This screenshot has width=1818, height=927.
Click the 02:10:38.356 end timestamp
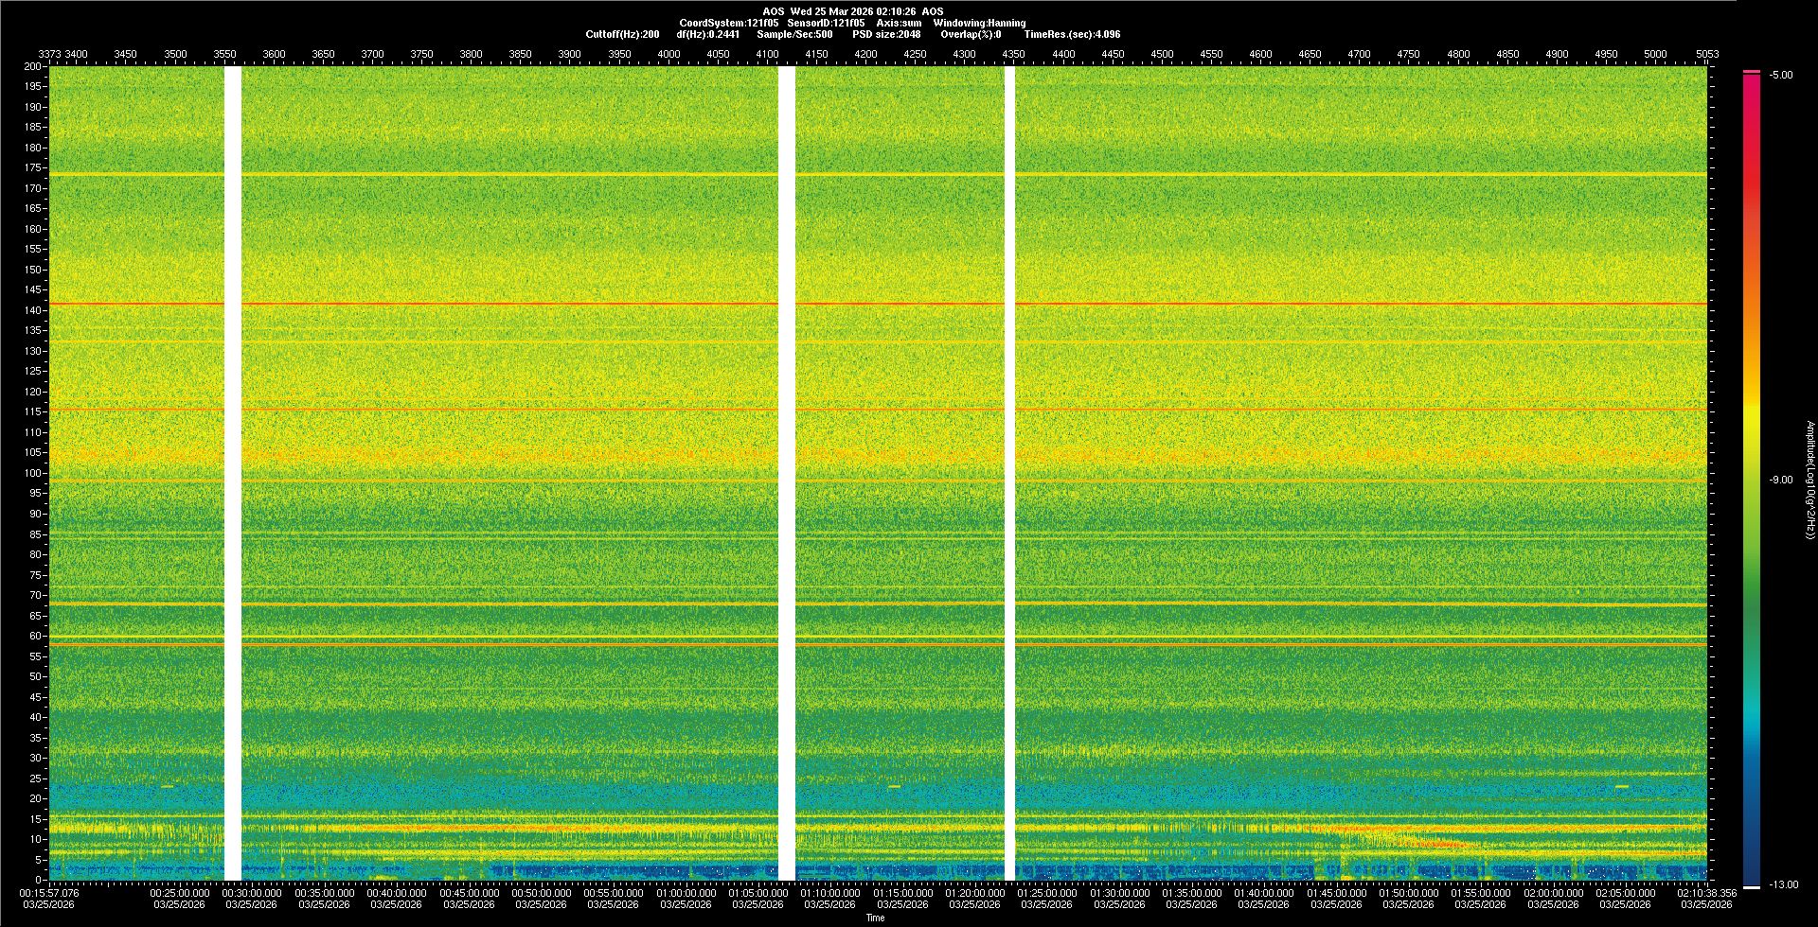pos(1706,893)
